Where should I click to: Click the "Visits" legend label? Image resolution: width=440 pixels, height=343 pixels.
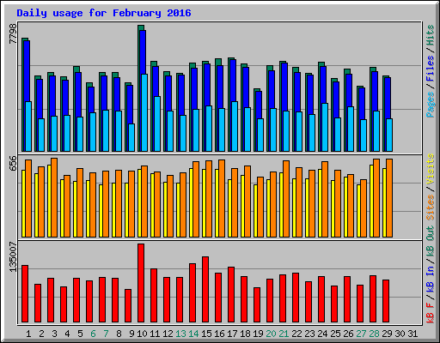click(431, 169)
